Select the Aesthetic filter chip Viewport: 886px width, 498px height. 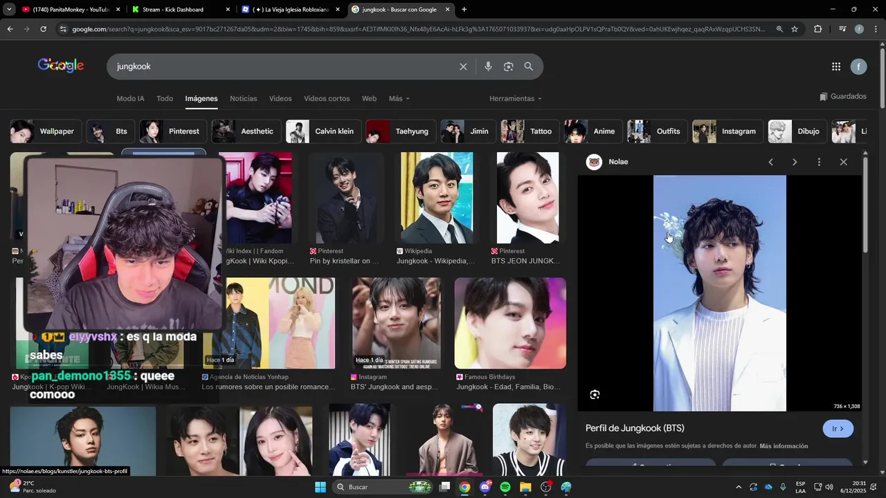(247, 131)
